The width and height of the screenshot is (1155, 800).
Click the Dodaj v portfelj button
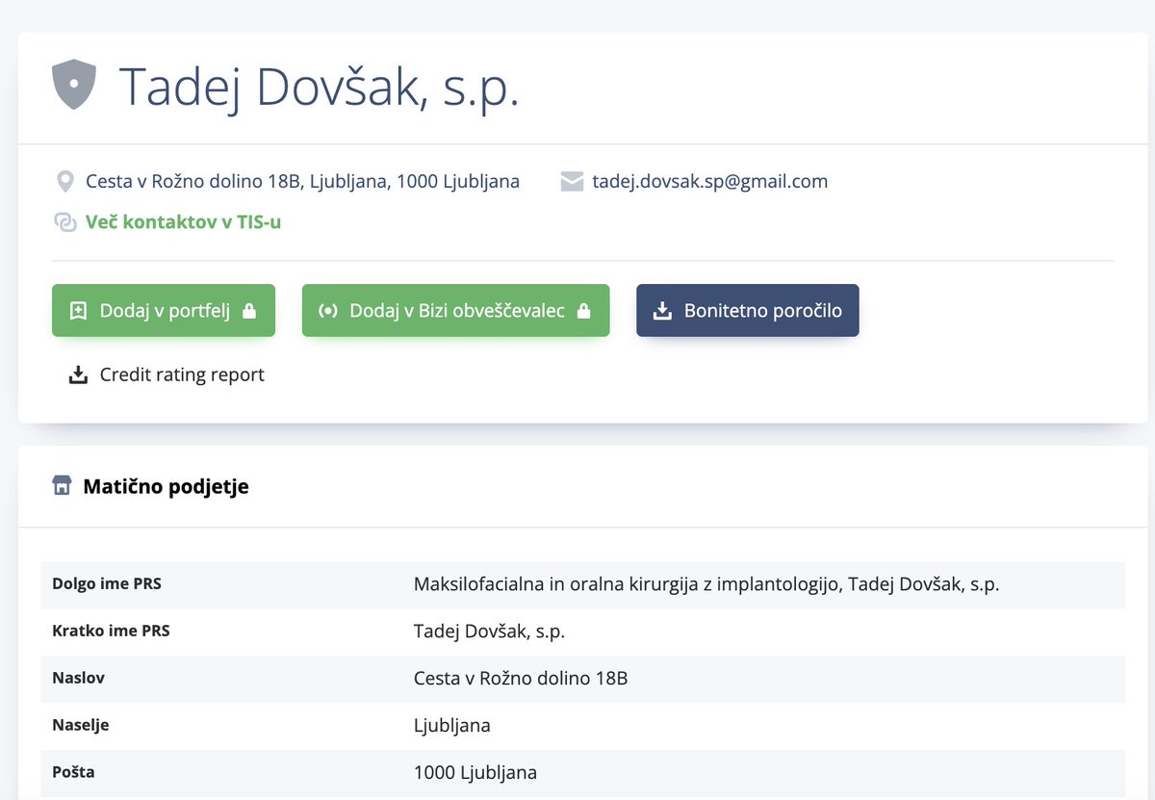click(164, 310)
